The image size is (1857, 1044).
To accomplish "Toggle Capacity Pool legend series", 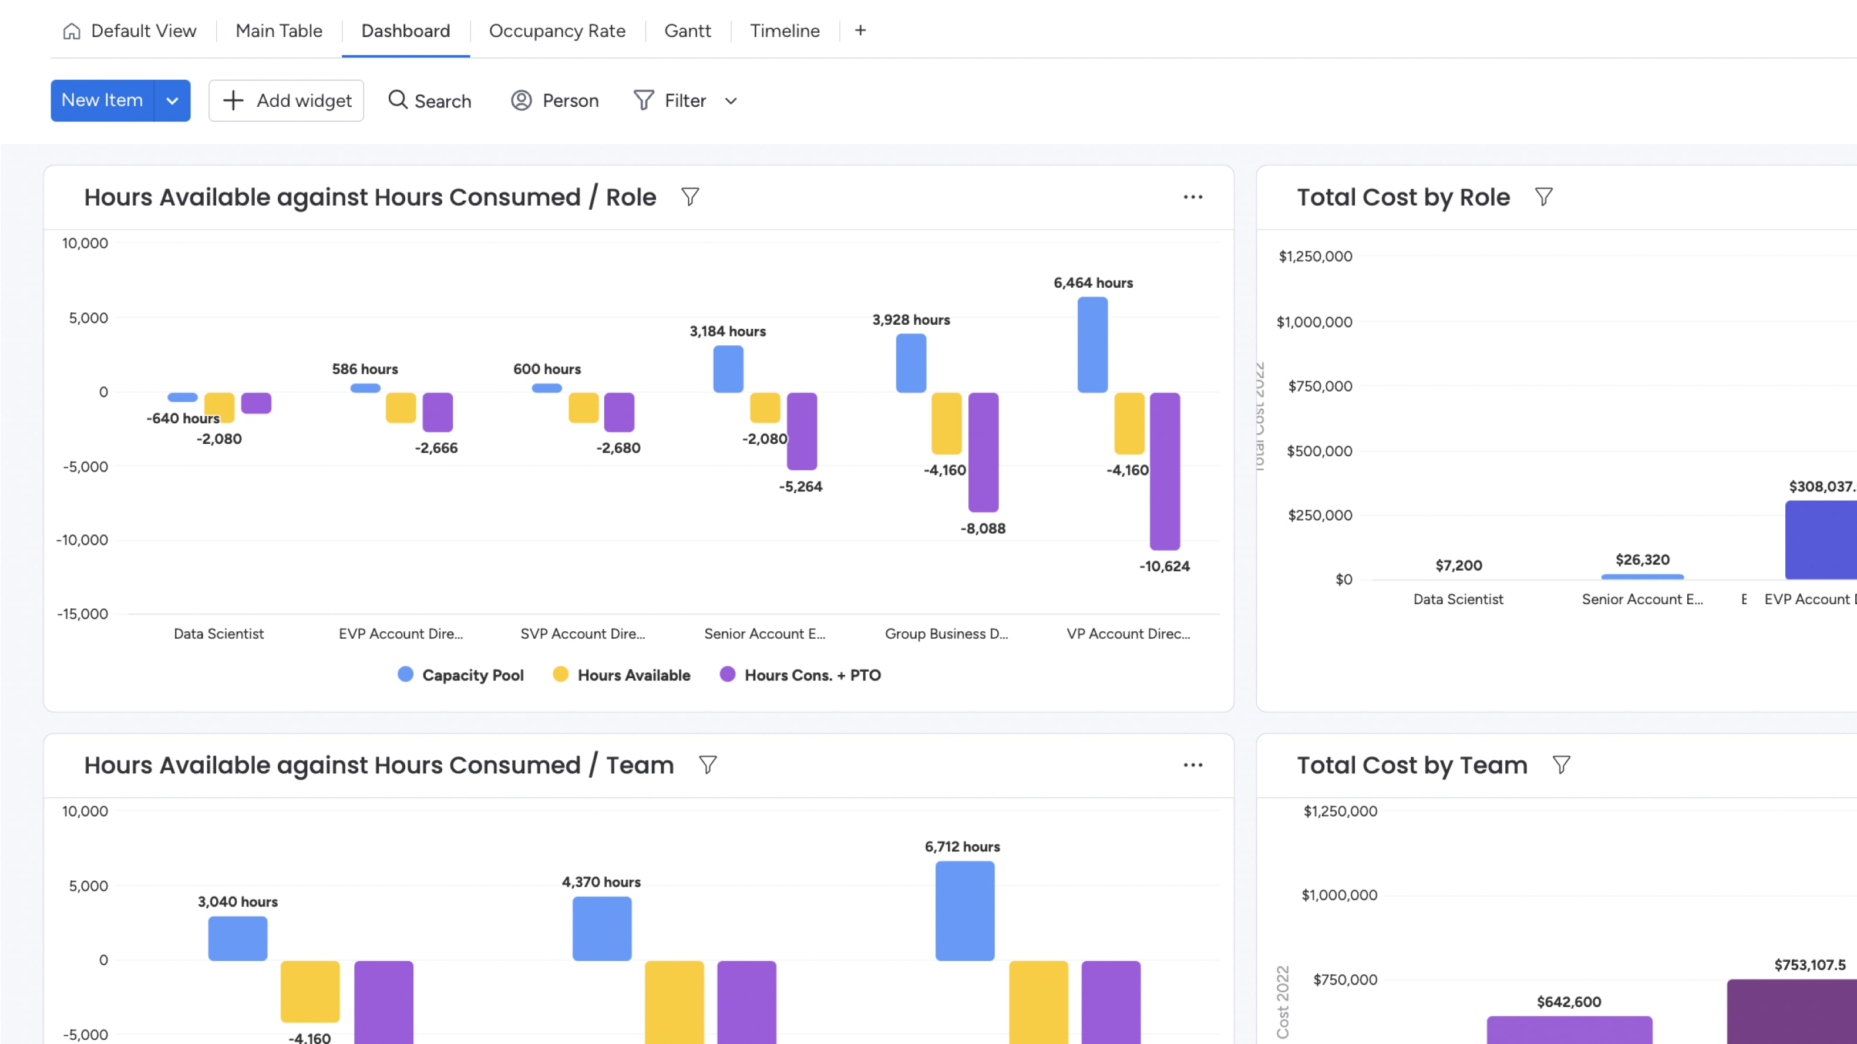I will [x=462, y=675].
